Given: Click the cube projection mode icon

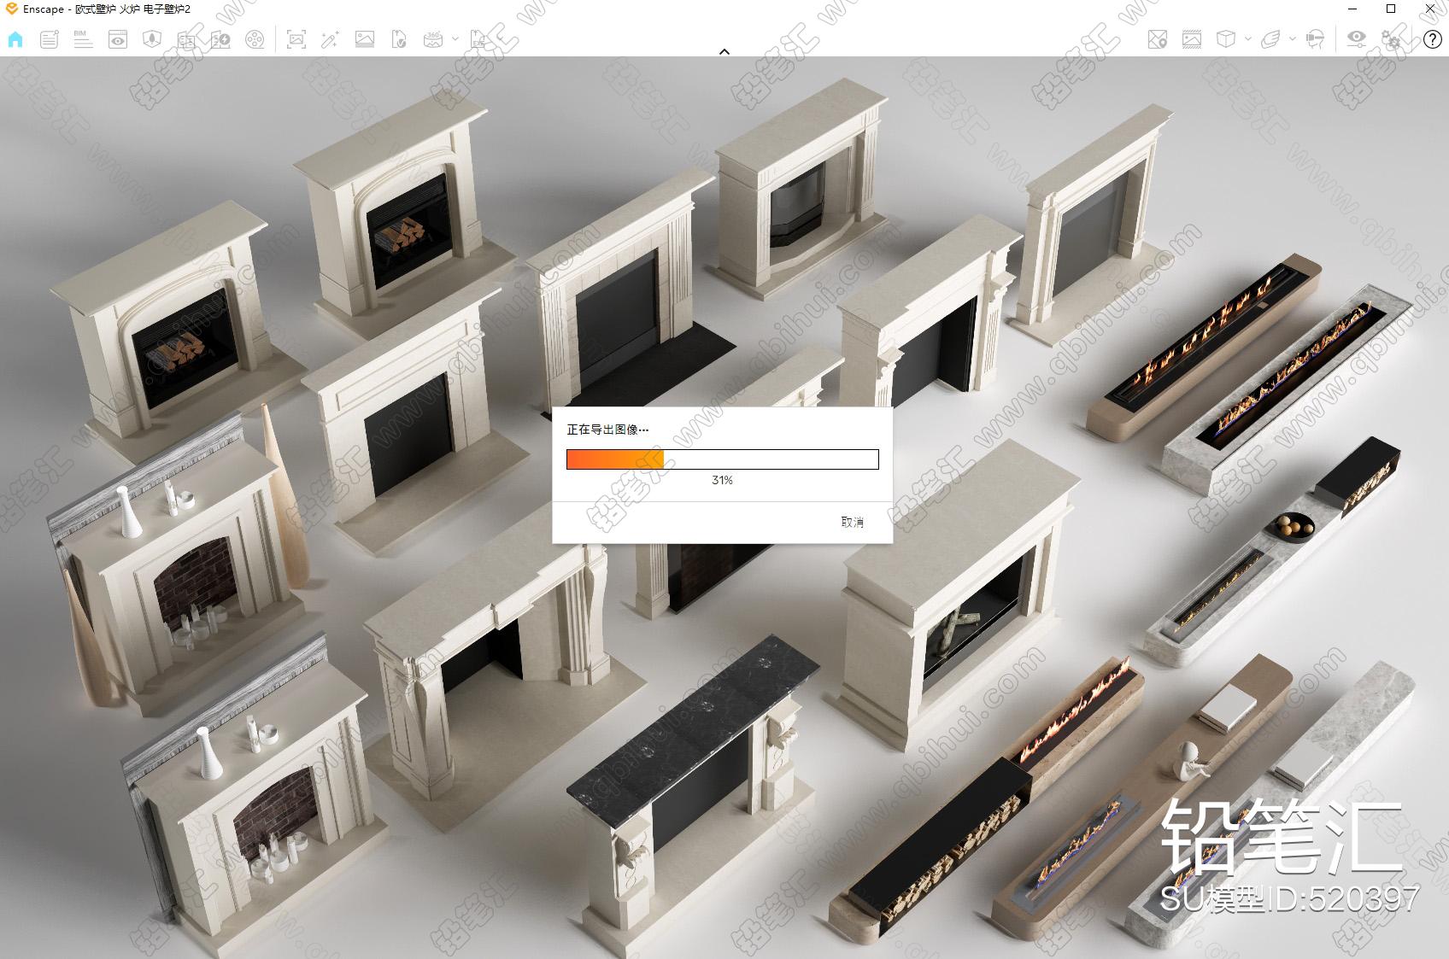Looking at the screenshot, I should point(1226,39).
